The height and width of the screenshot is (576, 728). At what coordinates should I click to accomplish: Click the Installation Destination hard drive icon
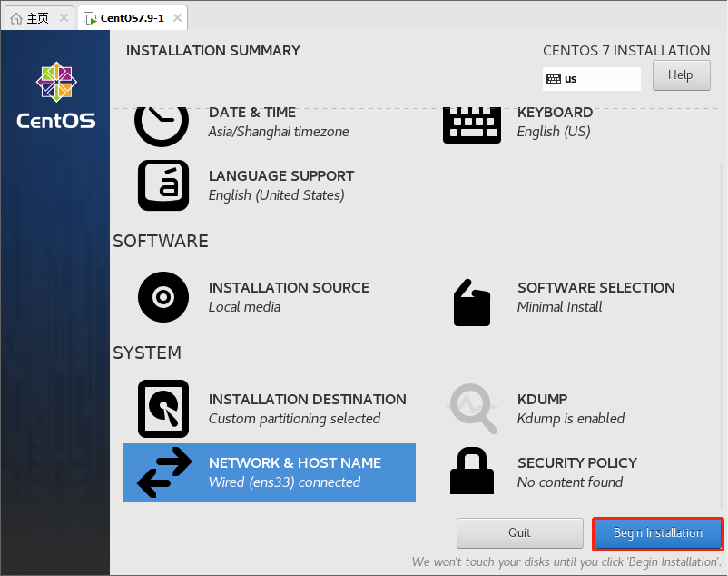(163, 409)
